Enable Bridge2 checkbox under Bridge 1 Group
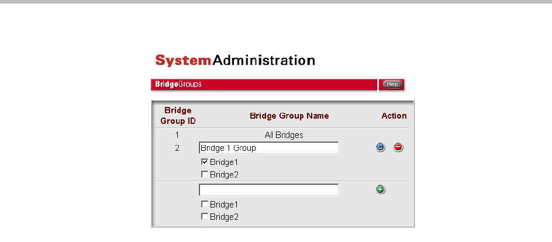This screenshot has height=242, width=552. (x=204, y=174)
